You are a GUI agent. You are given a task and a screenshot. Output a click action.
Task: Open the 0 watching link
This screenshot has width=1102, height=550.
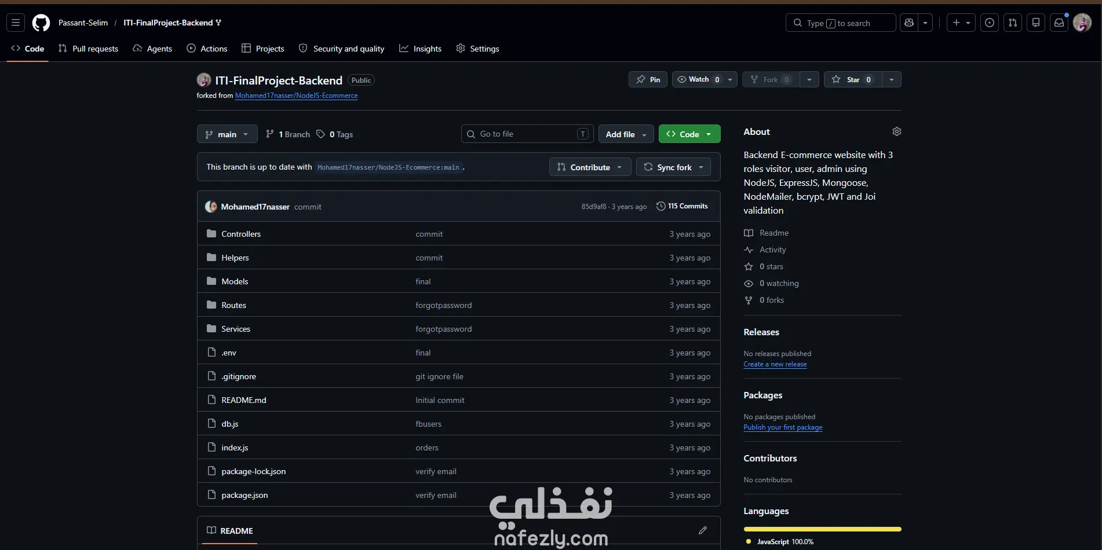(x=772, y=283)
